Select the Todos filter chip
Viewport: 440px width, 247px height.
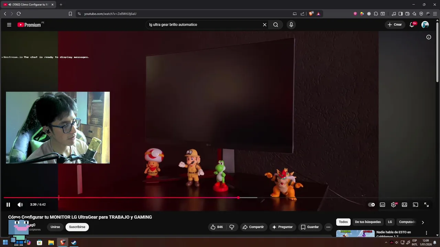point(343,222)
